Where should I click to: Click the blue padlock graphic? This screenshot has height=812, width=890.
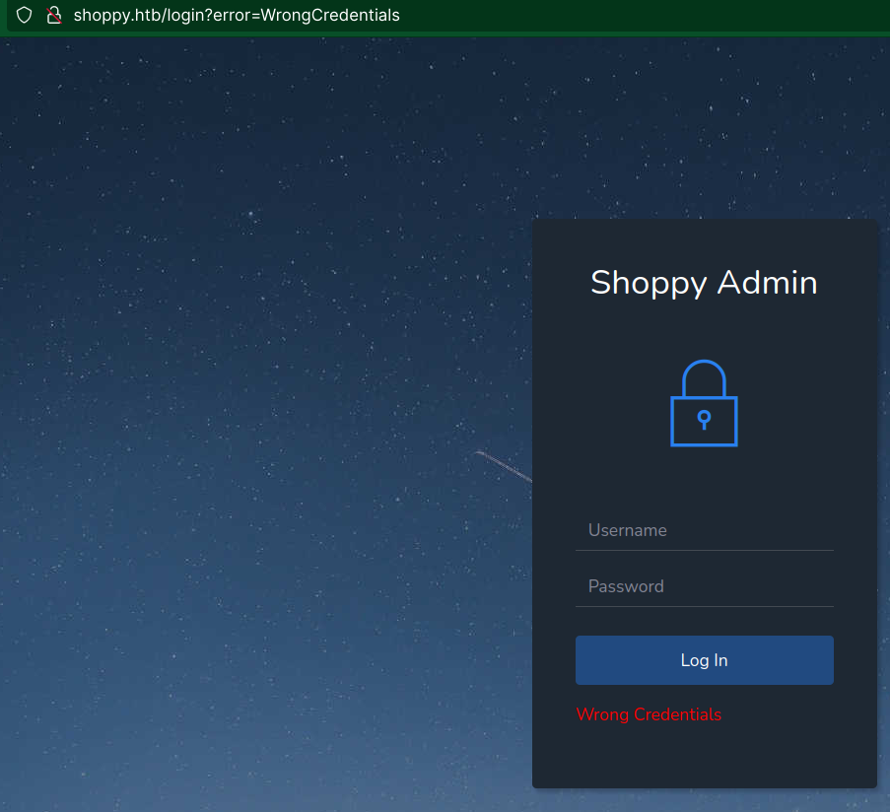pyautogui.click(x=704, y=403)
